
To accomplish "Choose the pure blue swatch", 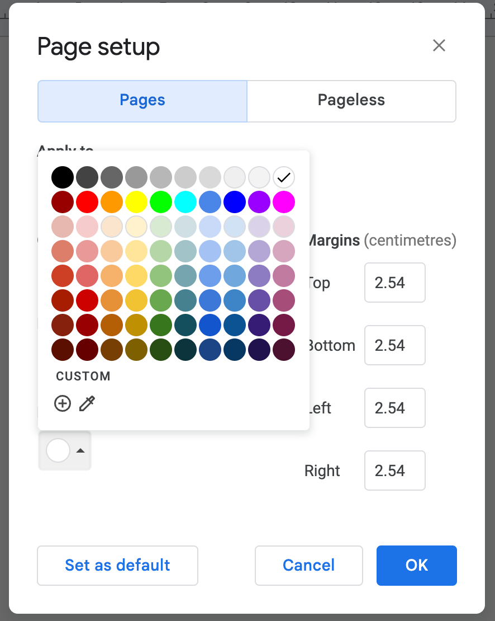I will tap(235, 202).
